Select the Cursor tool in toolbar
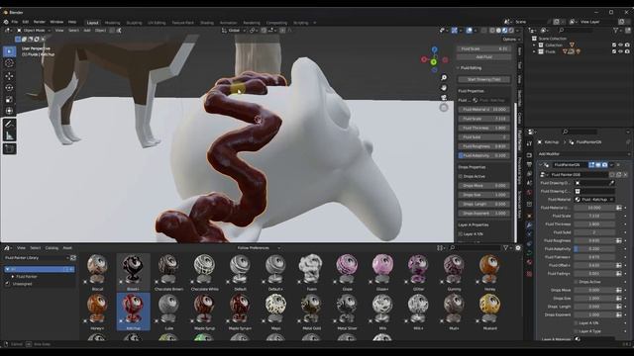Image resolution: width=634 pixels, height=356 pixels. (x=9, y=63)
